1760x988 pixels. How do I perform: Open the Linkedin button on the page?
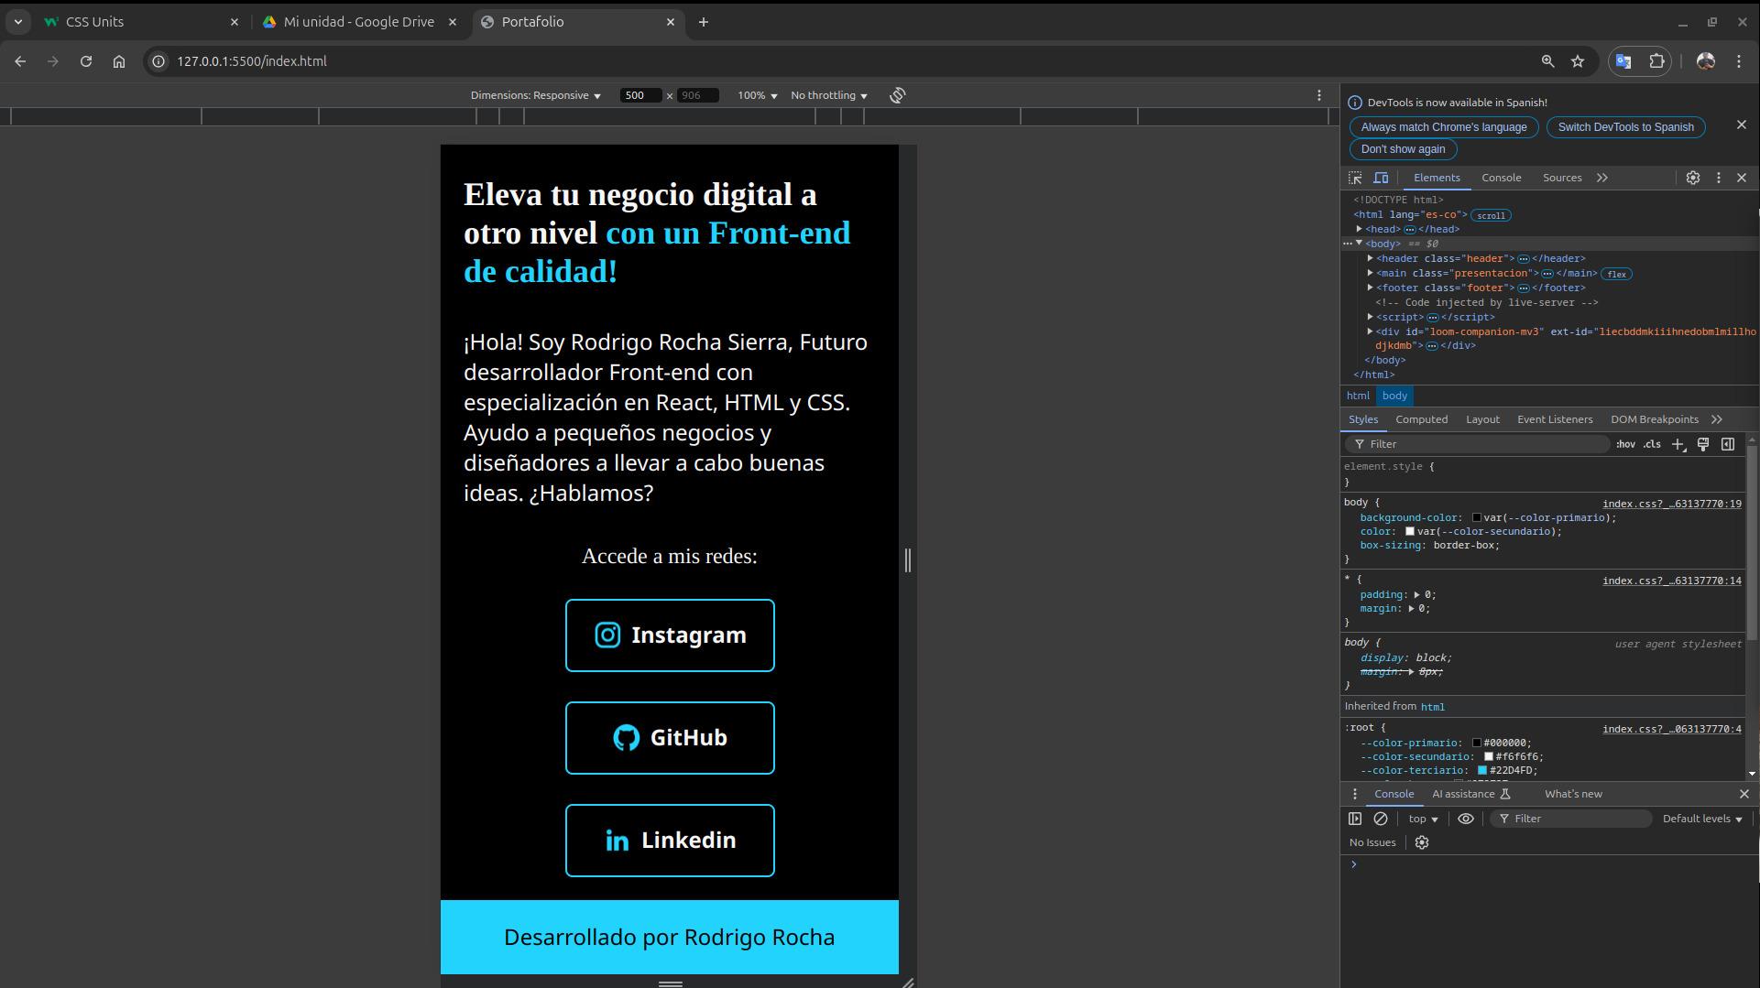670,841
